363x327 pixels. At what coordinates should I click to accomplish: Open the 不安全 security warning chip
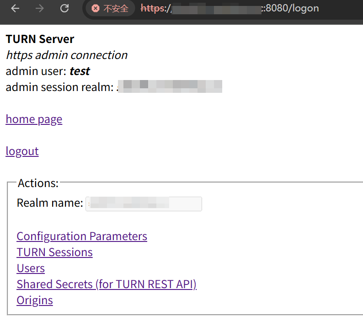click(x=110, y=8)
